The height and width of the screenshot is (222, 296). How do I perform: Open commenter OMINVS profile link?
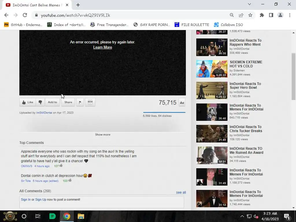(27, 166)
